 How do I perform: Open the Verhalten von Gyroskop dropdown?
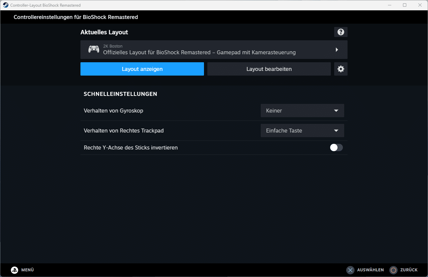coord(302,111)
